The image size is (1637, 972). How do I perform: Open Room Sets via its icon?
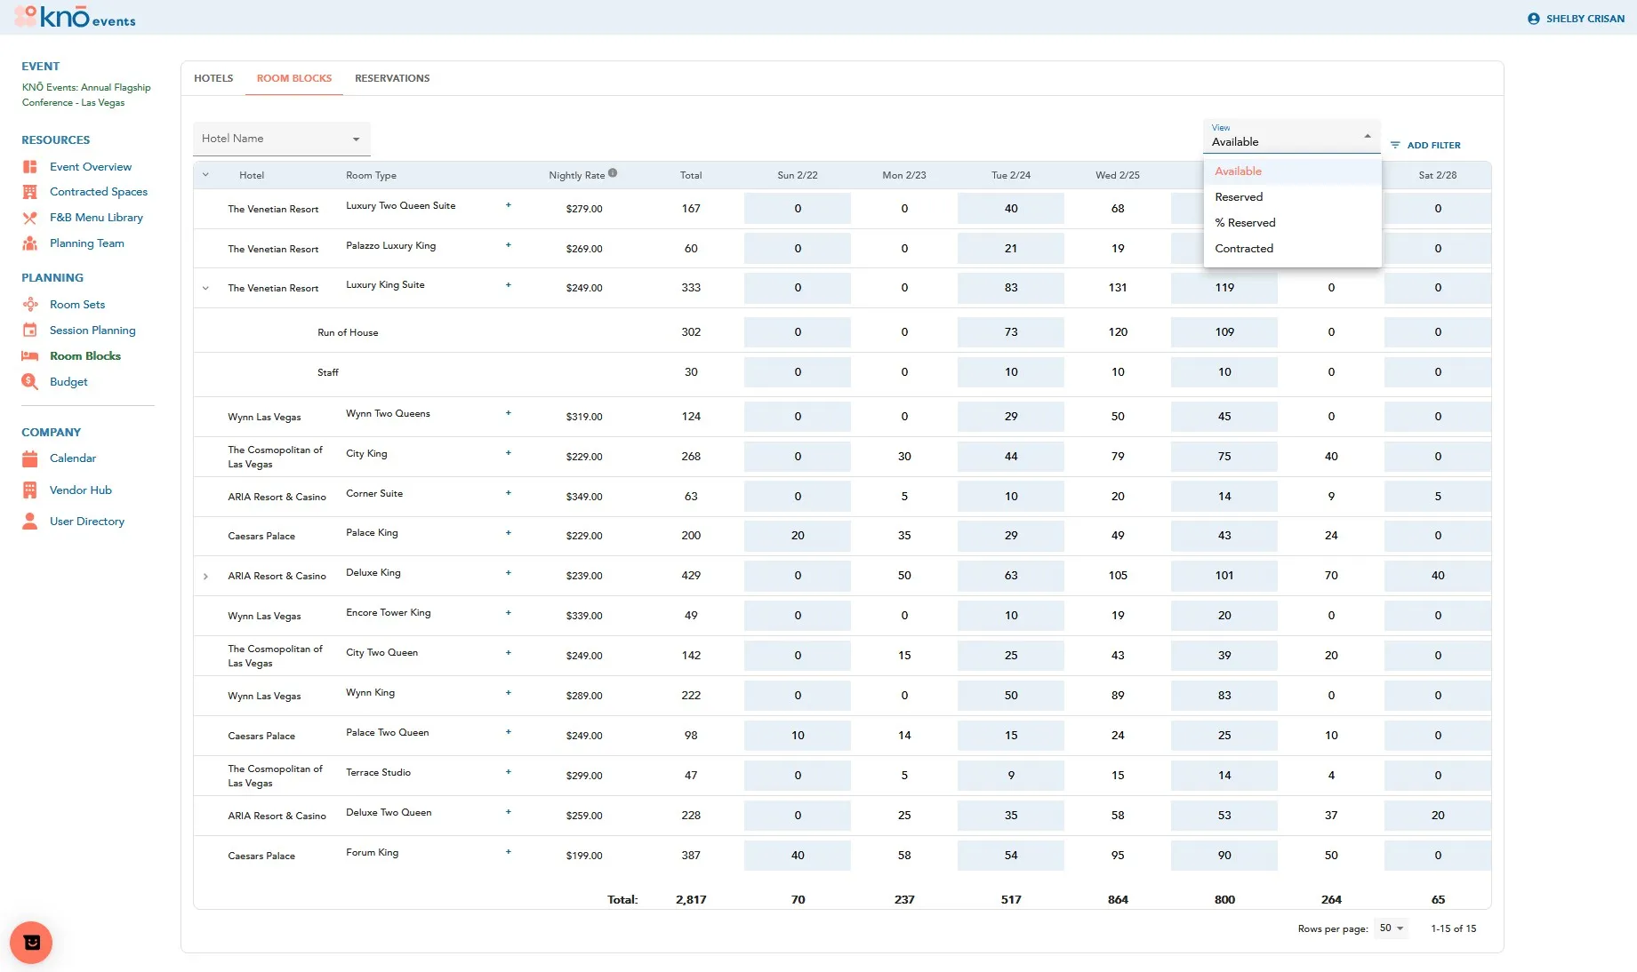point(29,305)
